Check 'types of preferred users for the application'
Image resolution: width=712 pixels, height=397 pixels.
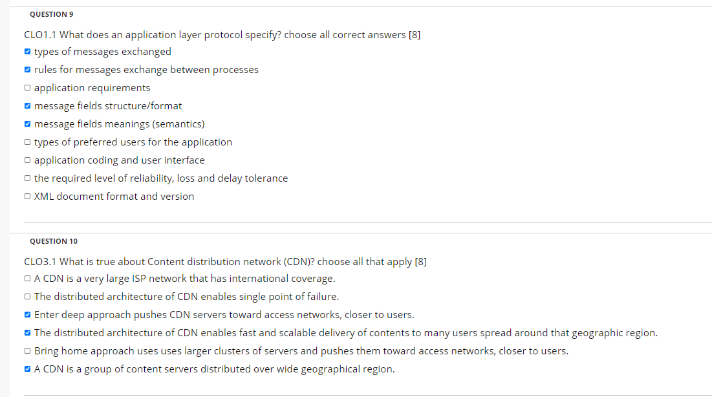(x=27, y=142)
